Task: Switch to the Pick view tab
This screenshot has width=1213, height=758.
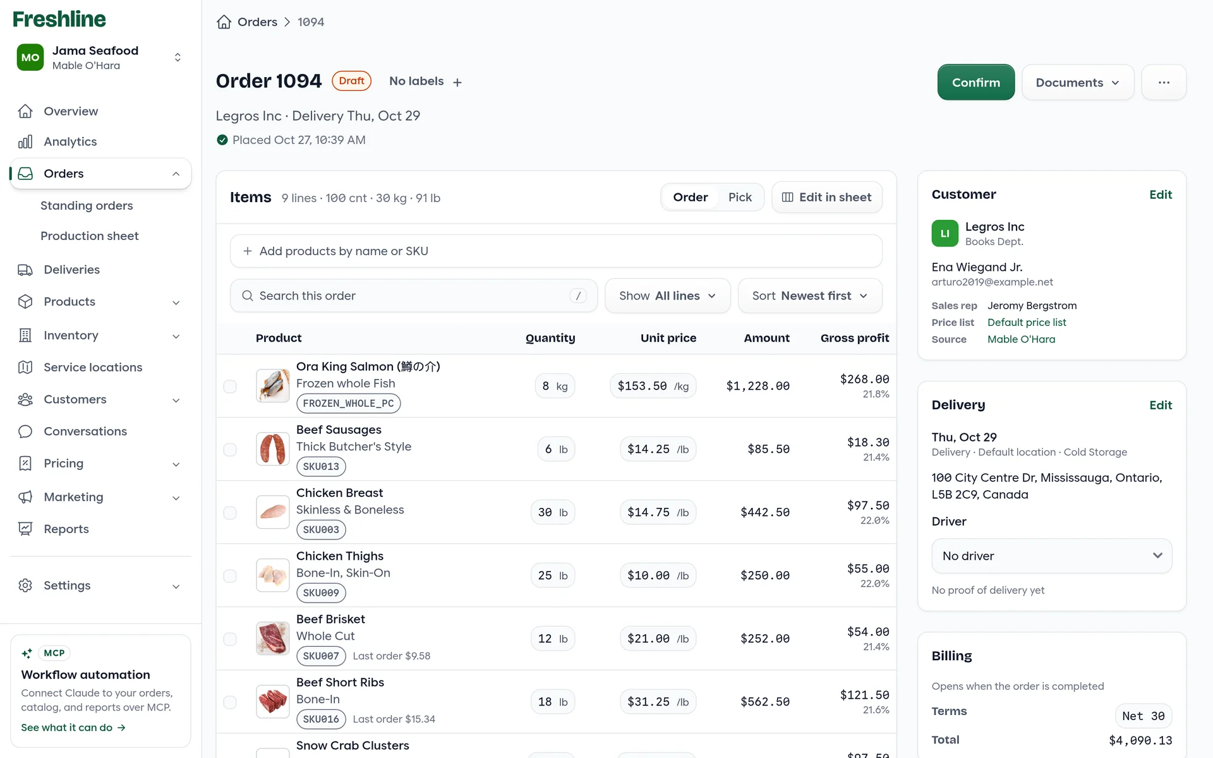Action: 740,197
